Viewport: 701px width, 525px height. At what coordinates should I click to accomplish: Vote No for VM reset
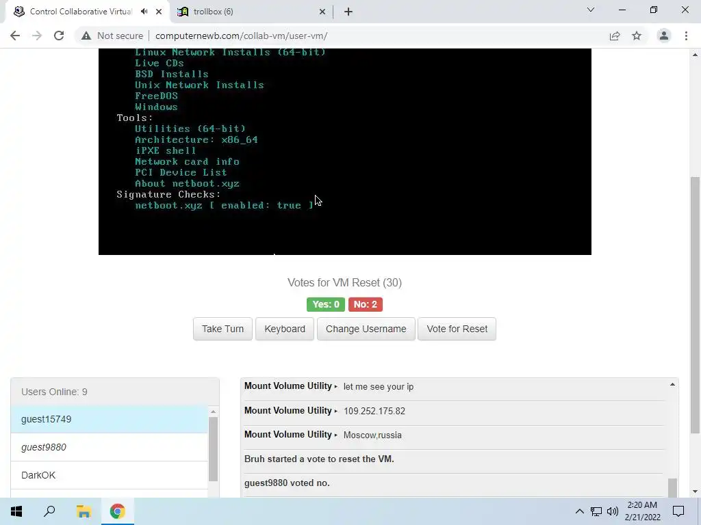tap(366, 304)
